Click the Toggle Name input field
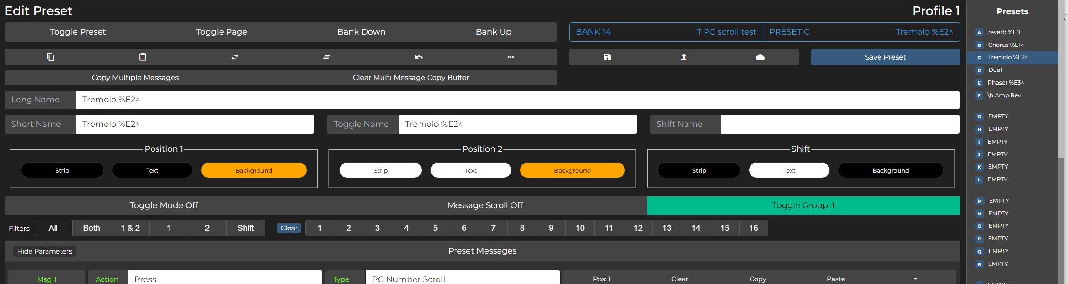Viewport: 1068px width, 284px height. click(518, 124)
